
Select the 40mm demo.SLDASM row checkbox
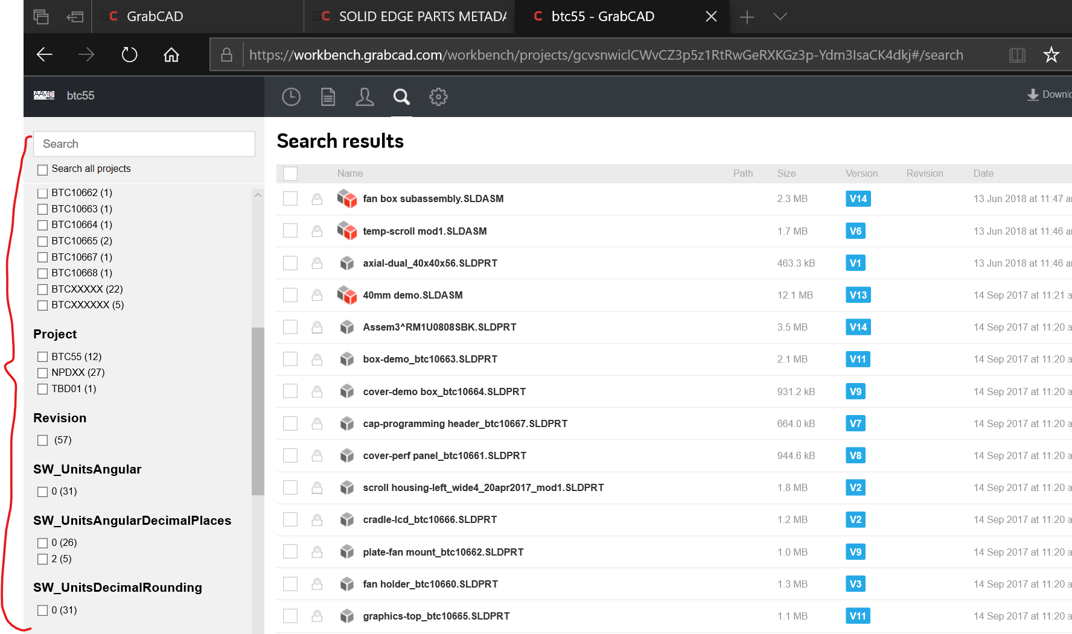pyautogui.click(x=290, y=295)
